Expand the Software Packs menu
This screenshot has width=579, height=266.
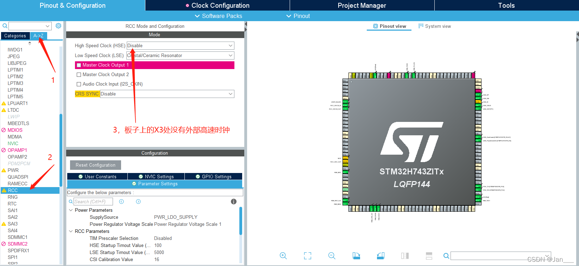[218, 16]
